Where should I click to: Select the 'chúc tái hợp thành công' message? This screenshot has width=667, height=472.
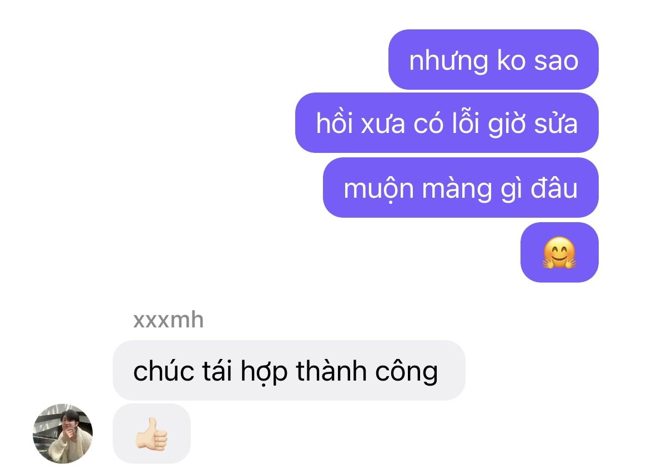pyautogui.click(x=289, y=370)
